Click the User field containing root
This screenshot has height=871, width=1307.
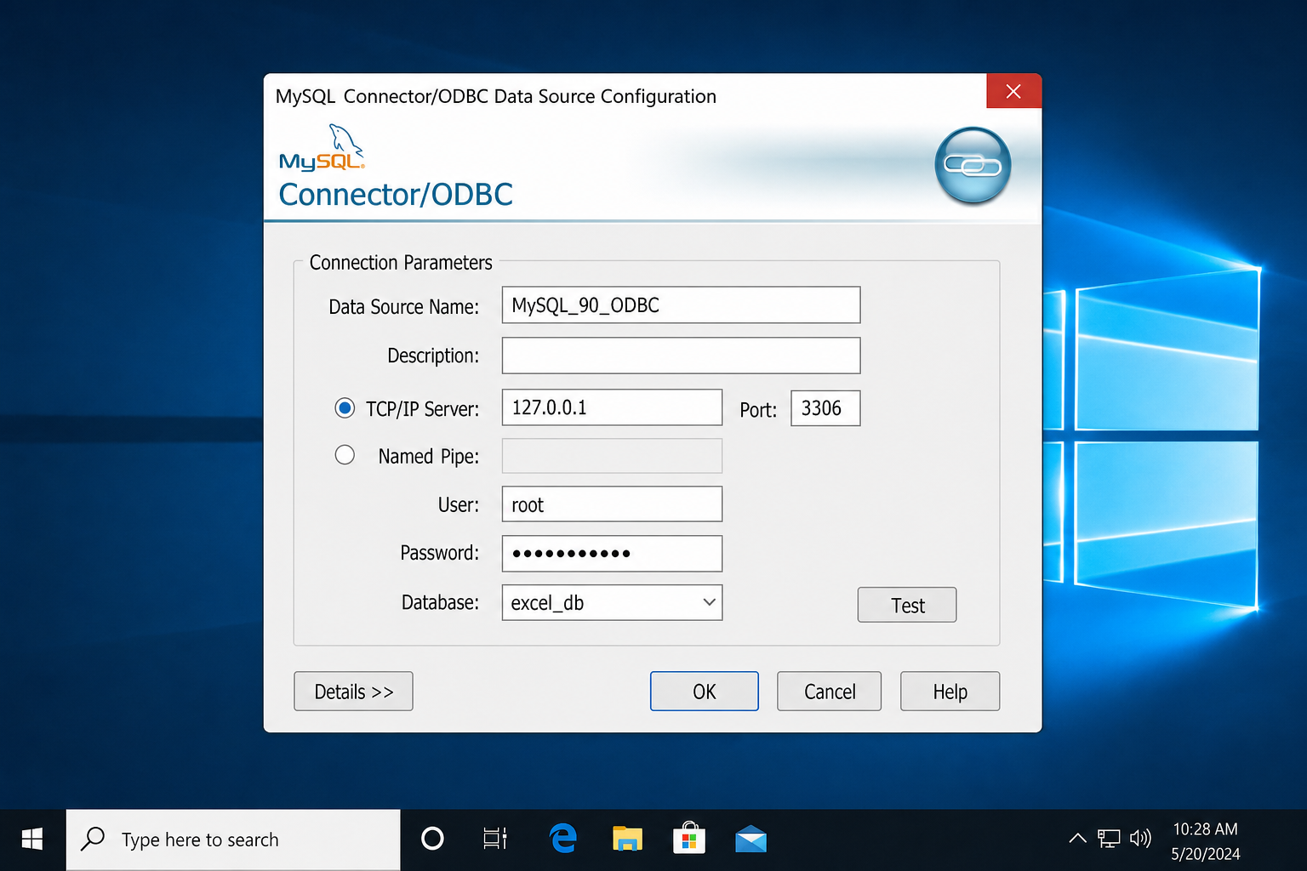pyautogui.click(x=612, y=504)
